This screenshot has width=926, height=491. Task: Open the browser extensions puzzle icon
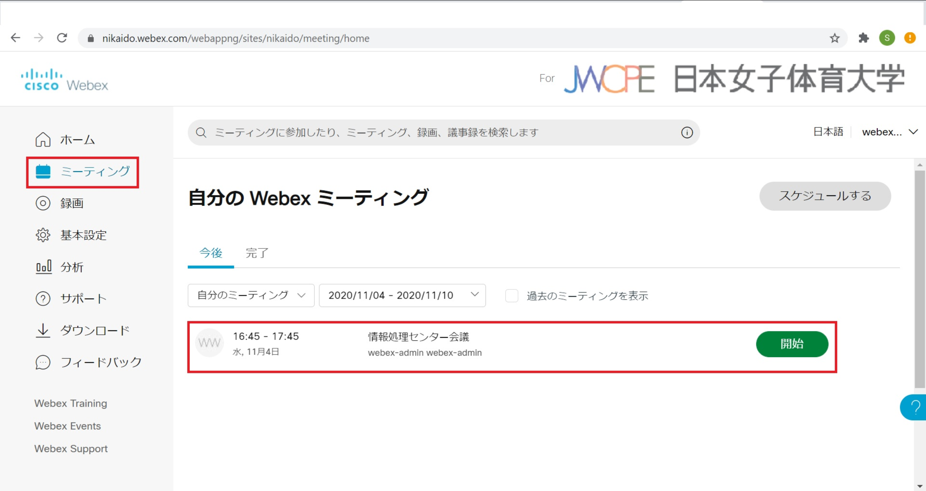point(863,38)
